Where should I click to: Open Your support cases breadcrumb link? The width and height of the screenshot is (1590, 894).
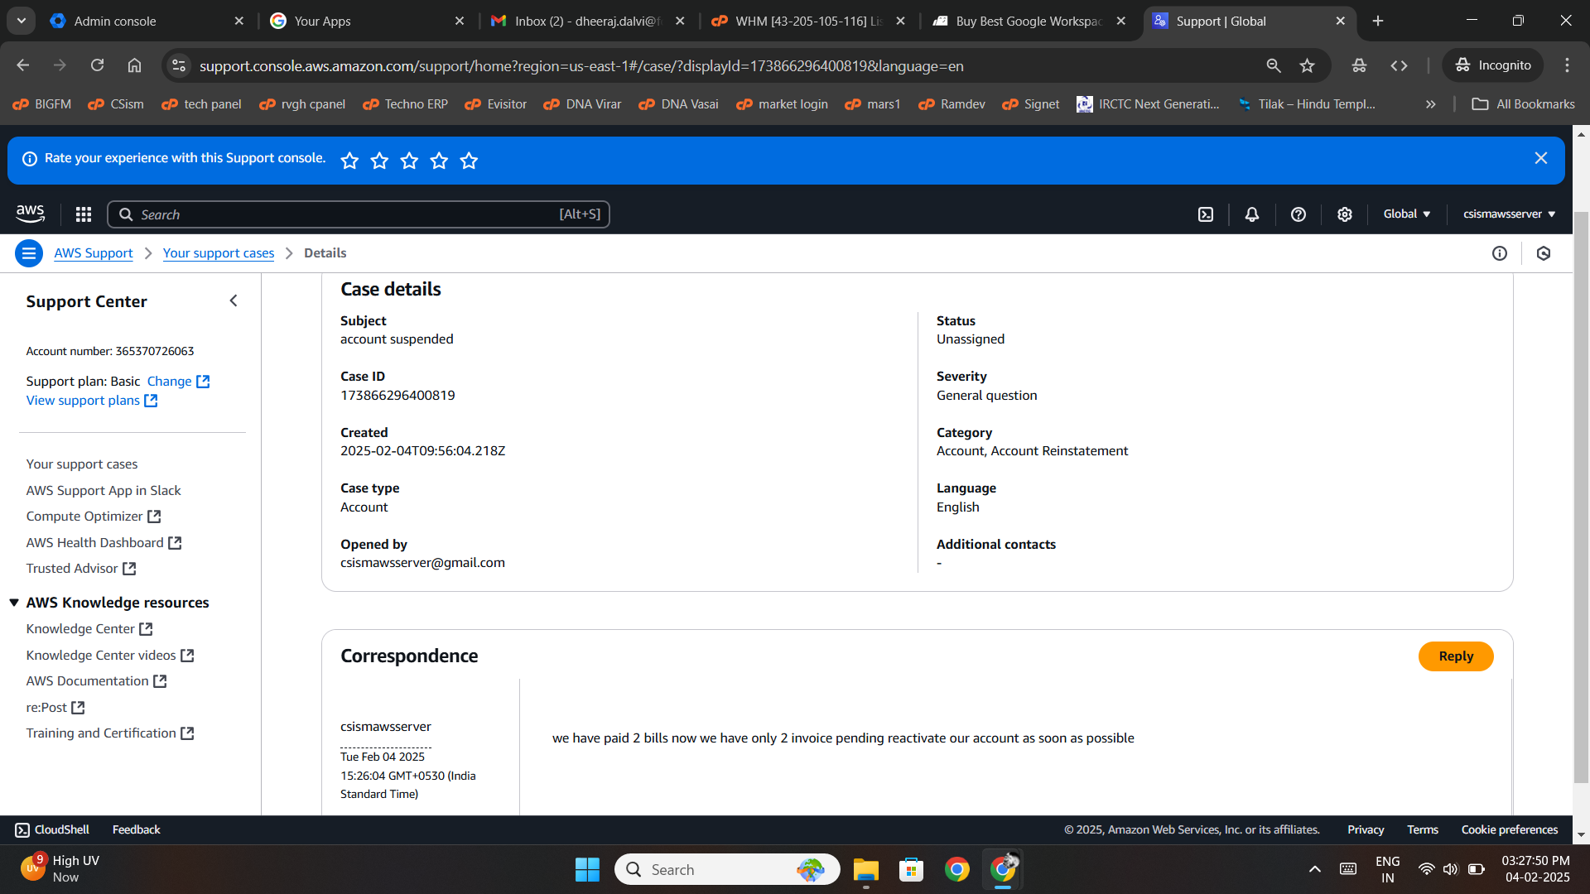pyautogui.click(x=218, y=253)
